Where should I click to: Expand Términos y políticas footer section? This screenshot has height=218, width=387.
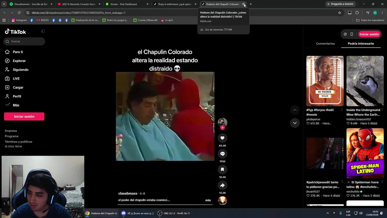(x=18, y=142)
